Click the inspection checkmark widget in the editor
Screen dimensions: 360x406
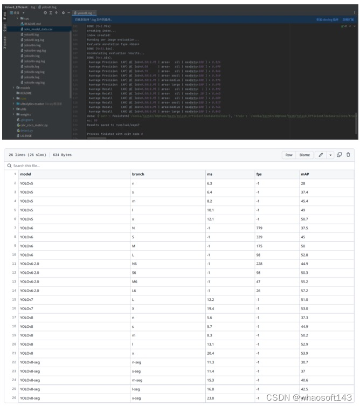pos(344,26)
